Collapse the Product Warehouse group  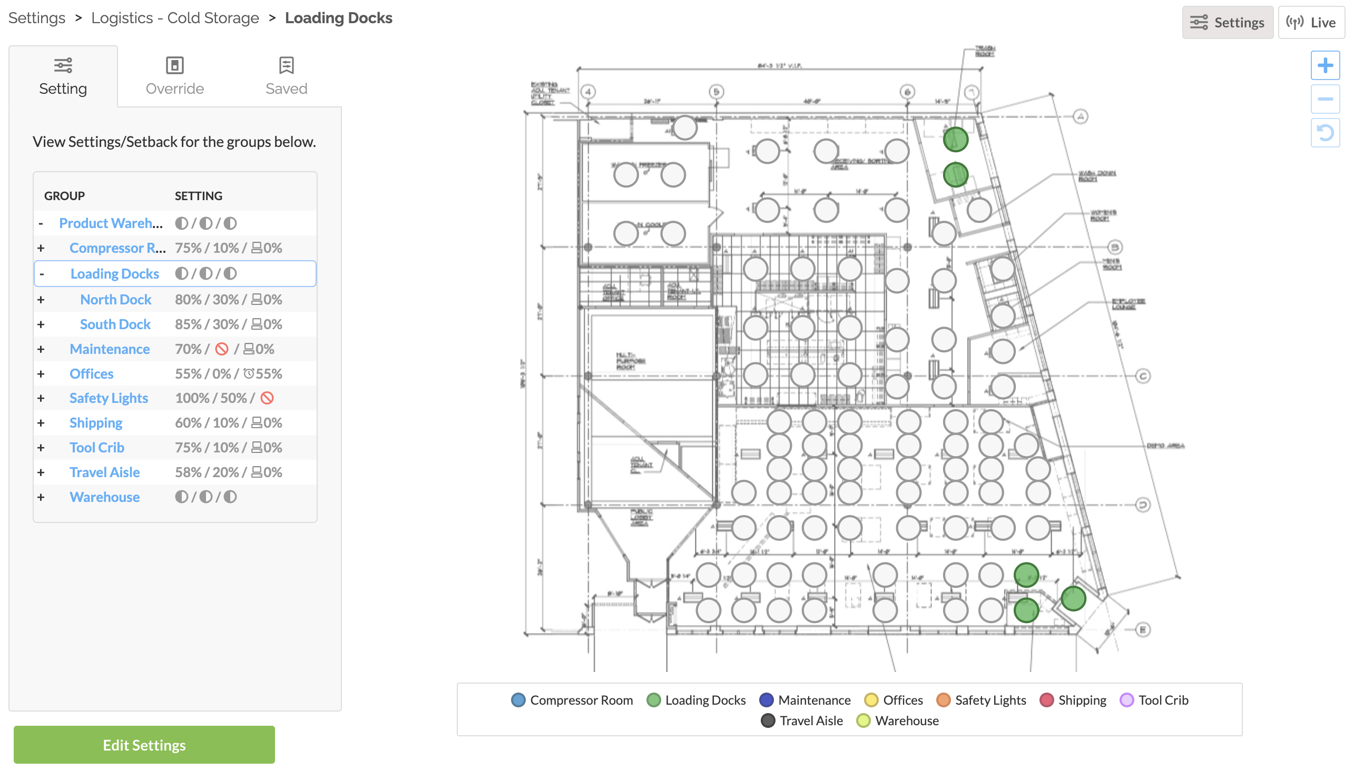[41, 223]
